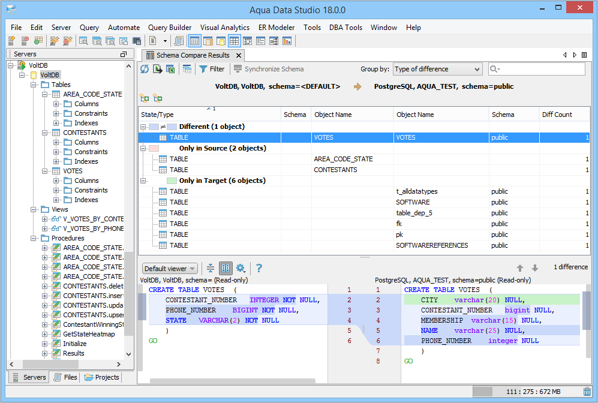This screenshot has width=598, height=403.
Task: Sort by the State/Type column header
Action: [209, 115]
